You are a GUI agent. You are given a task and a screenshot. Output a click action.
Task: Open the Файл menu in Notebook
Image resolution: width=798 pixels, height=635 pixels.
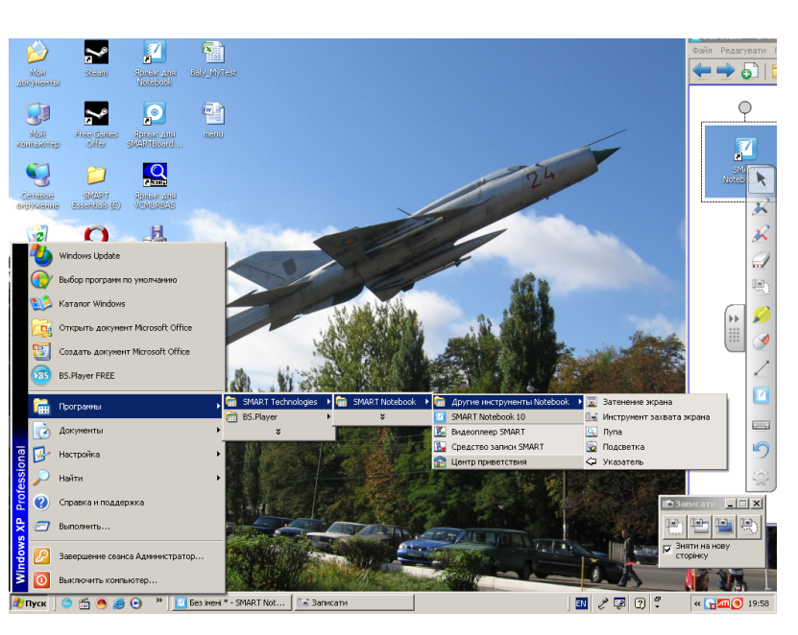(702, 50)
